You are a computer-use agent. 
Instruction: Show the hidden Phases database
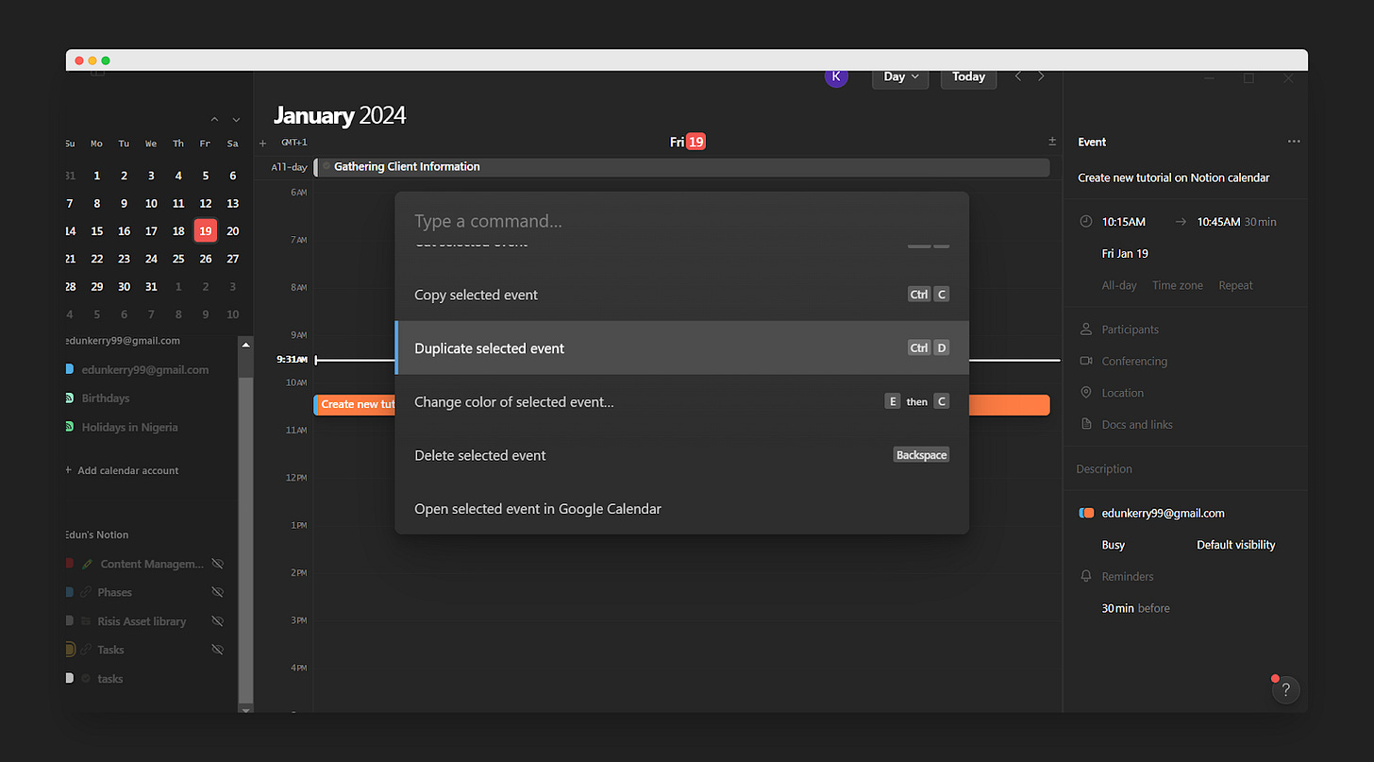pos(217,592)
